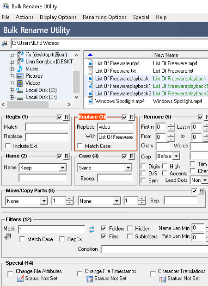Reset Name (2) with its R button

[x=67, y=156]
